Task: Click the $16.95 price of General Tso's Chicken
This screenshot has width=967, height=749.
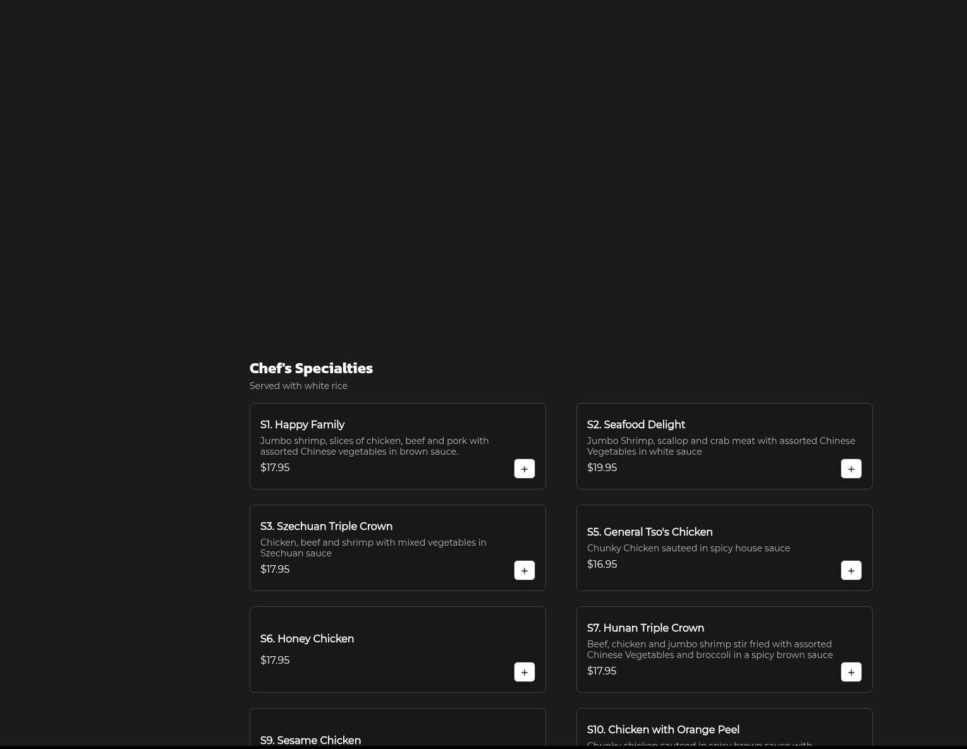Action: tap(602, 565)
